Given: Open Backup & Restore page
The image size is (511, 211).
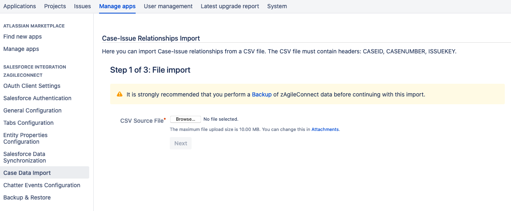Looking at the screenshot, I should [x=27, y=197].
